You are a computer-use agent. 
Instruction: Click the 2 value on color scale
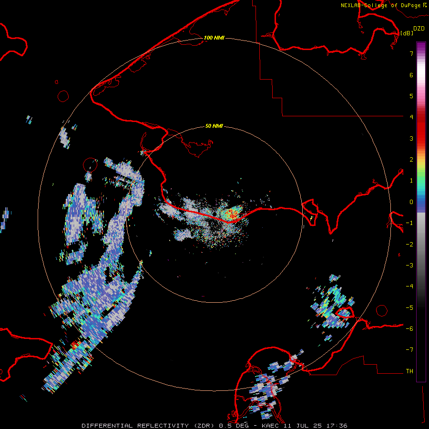pyautogui.click(x=411, y=160)
